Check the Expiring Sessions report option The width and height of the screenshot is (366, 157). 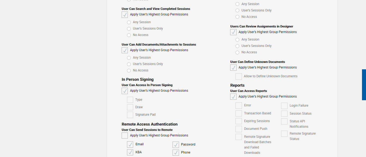point(238,121)
